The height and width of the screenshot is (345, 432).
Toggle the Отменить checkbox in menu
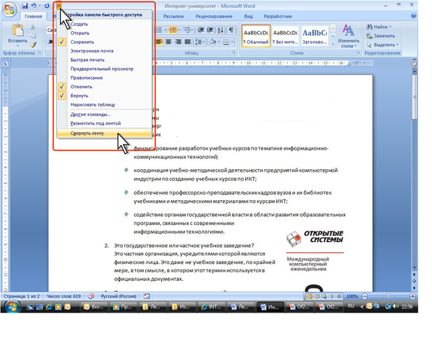point(62,87)
